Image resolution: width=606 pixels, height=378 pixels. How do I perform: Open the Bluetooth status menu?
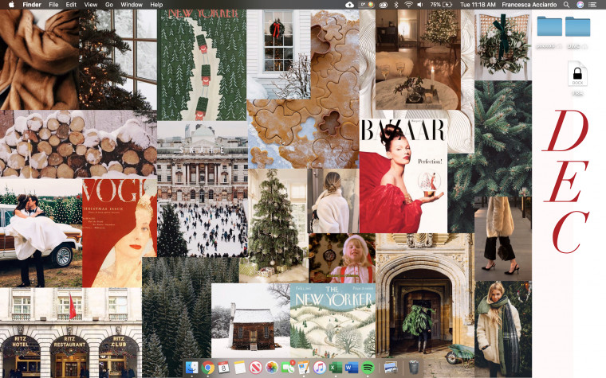(x=396, y=5)
